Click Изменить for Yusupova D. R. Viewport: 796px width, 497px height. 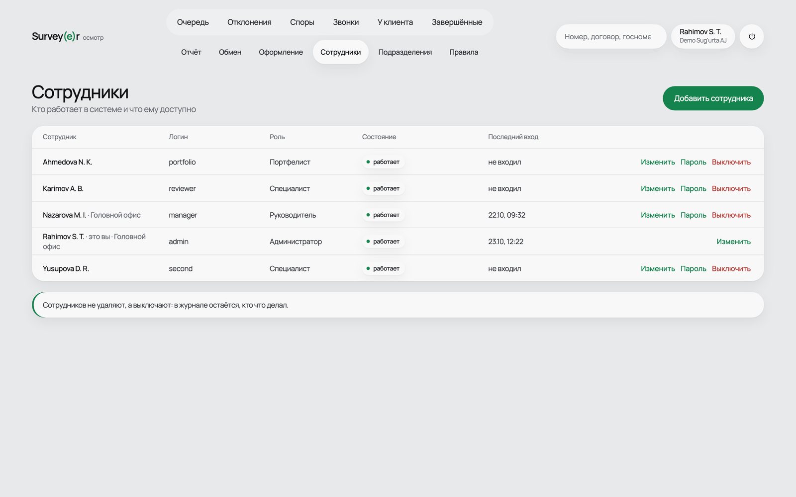(658, 268)
